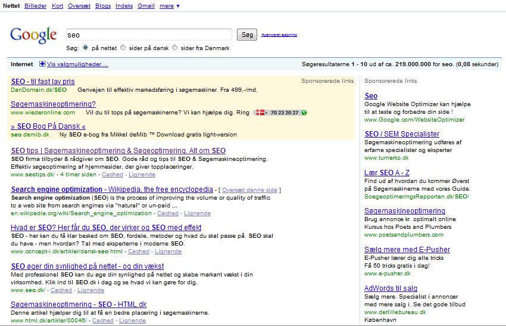Open the flag dropdown arrow in the call widget
This screenshot has width=506, height=326.
click(266, 113)
